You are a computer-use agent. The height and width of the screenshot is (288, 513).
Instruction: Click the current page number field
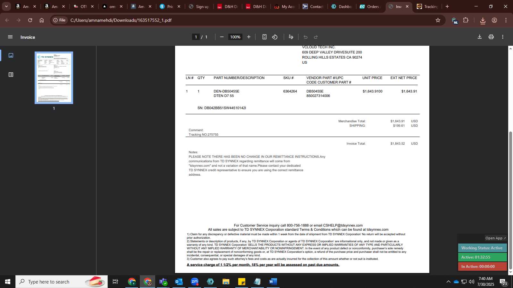[196, 37]
